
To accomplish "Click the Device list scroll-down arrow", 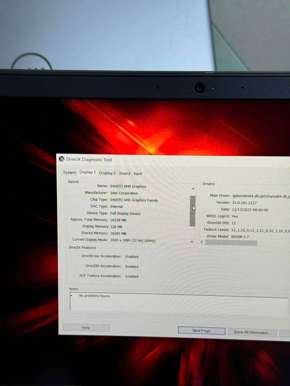I will 192,241.
